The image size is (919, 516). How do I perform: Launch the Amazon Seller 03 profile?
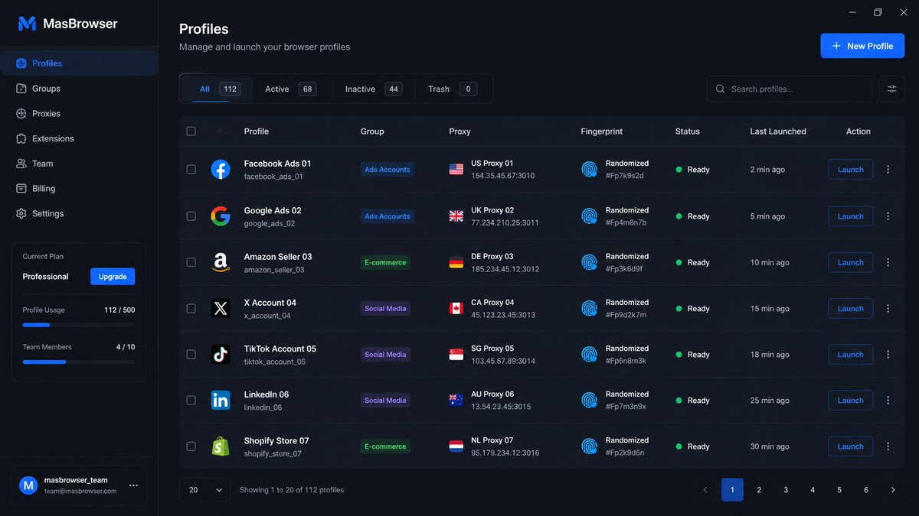coord(850,262)
